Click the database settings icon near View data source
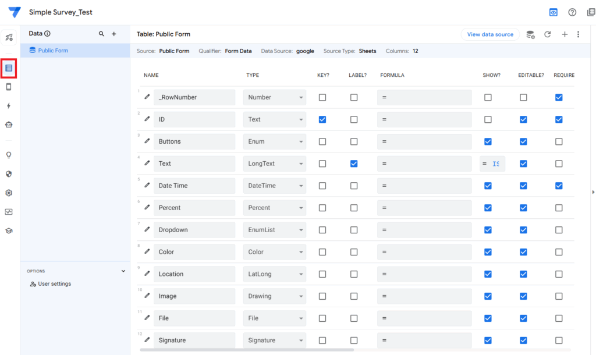596x355 pixels. (530, 34)
